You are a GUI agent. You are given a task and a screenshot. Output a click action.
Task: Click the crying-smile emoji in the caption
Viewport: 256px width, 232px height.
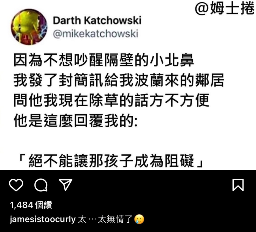pos(139,219)
